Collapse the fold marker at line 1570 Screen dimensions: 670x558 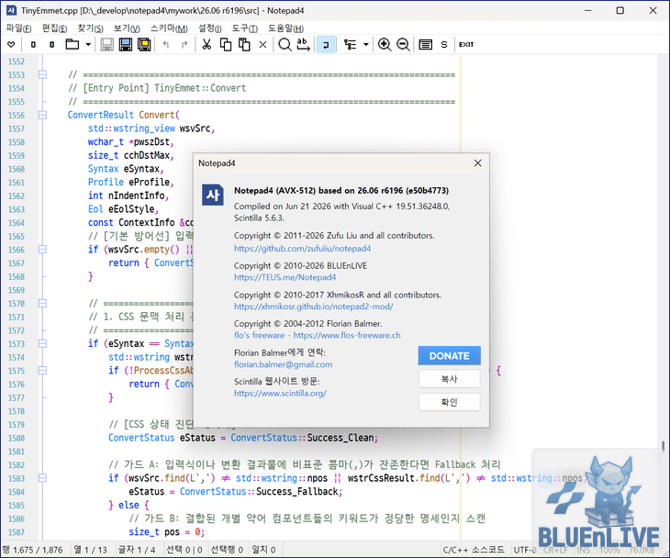[x=42, y=304]
